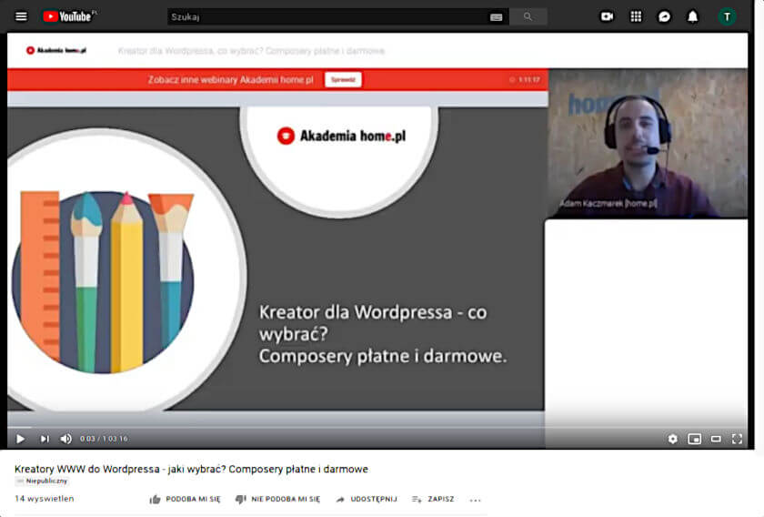
Task: Open the YouTube hamburger guide menu
Action: click(x=21, y=16)
